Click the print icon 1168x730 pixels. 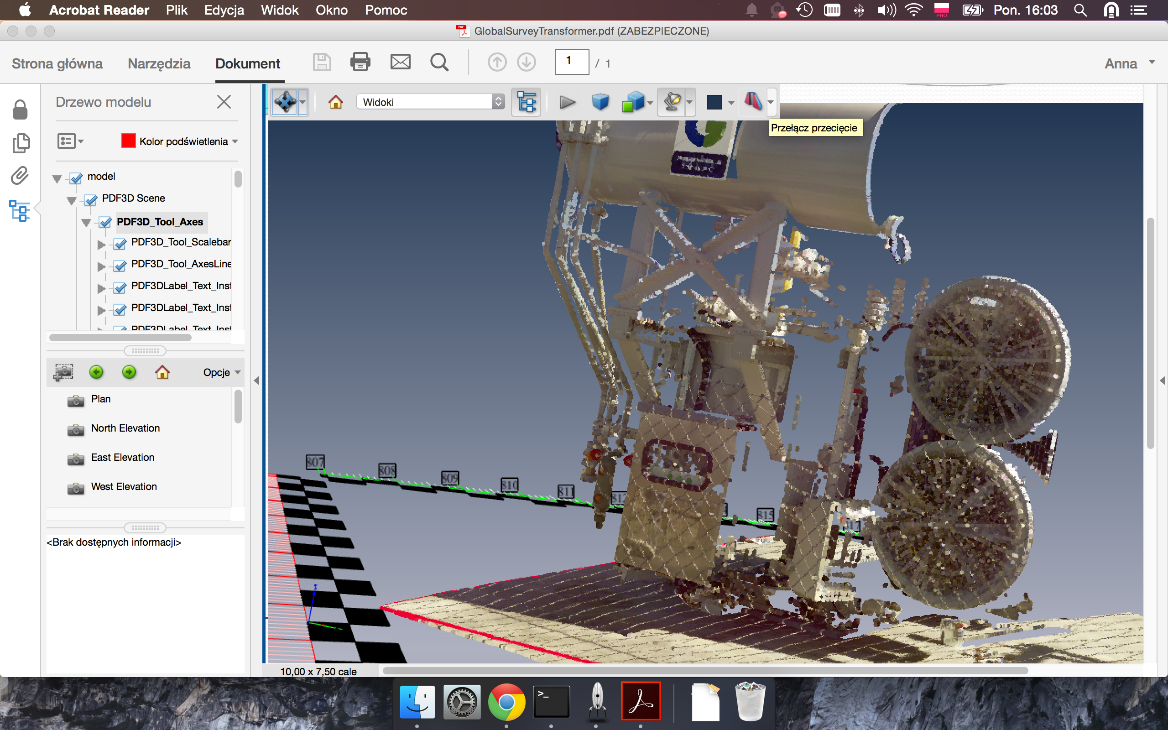360,63
